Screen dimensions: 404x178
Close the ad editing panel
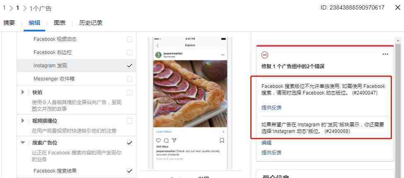tap(397, 8)
